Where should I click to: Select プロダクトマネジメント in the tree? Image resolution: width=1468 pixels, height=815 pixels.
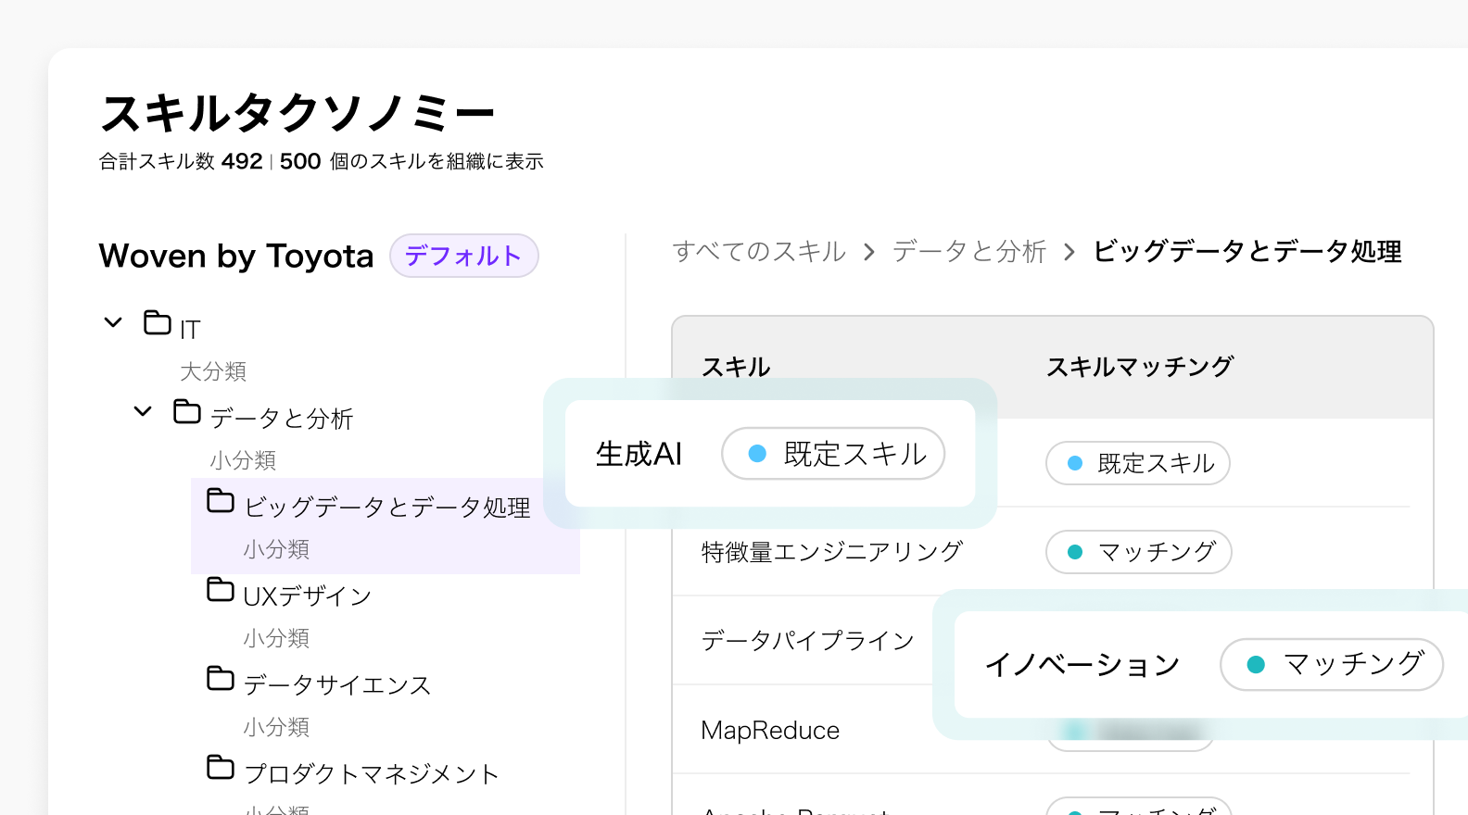372,774
